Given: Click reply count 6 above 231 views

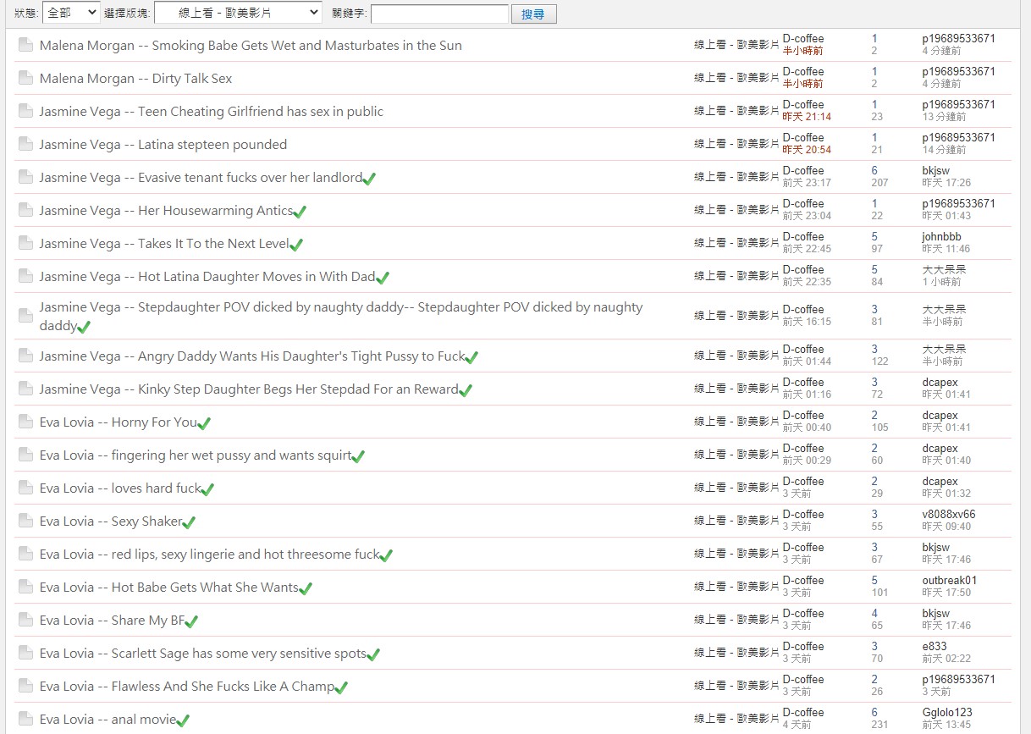Looking at the screenshot, I should point(874,713).
